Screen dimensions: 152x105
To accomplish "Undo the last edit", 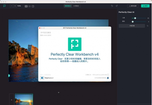I will [112, 6].
